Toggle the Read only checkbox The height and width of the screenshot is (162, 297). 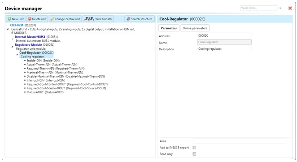(194, 154)
